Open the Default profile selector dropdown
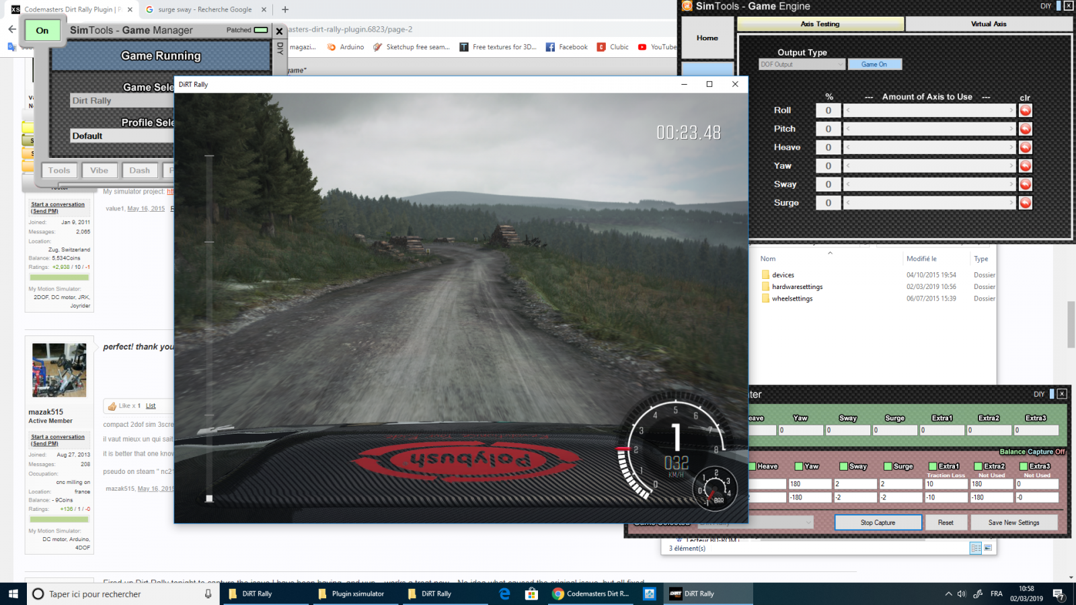The width and height of the screenshot is (1076, 605). point(122,136)
